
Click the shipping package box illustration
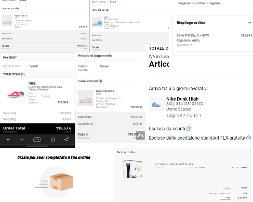tap(61, 182)
